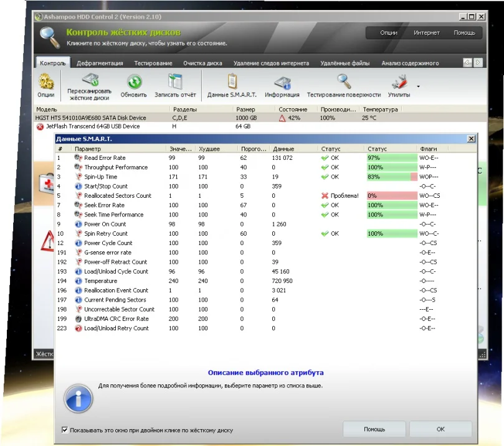Select the UltraDMA CRC Error Rate icon

pos(78,318)
